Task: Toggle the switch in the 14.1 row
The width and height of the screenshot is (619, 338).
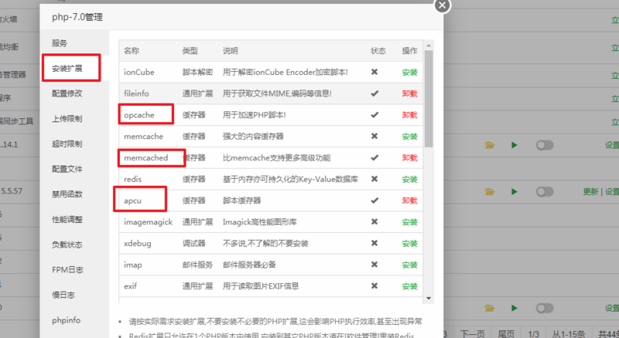Action: point(545,145)
